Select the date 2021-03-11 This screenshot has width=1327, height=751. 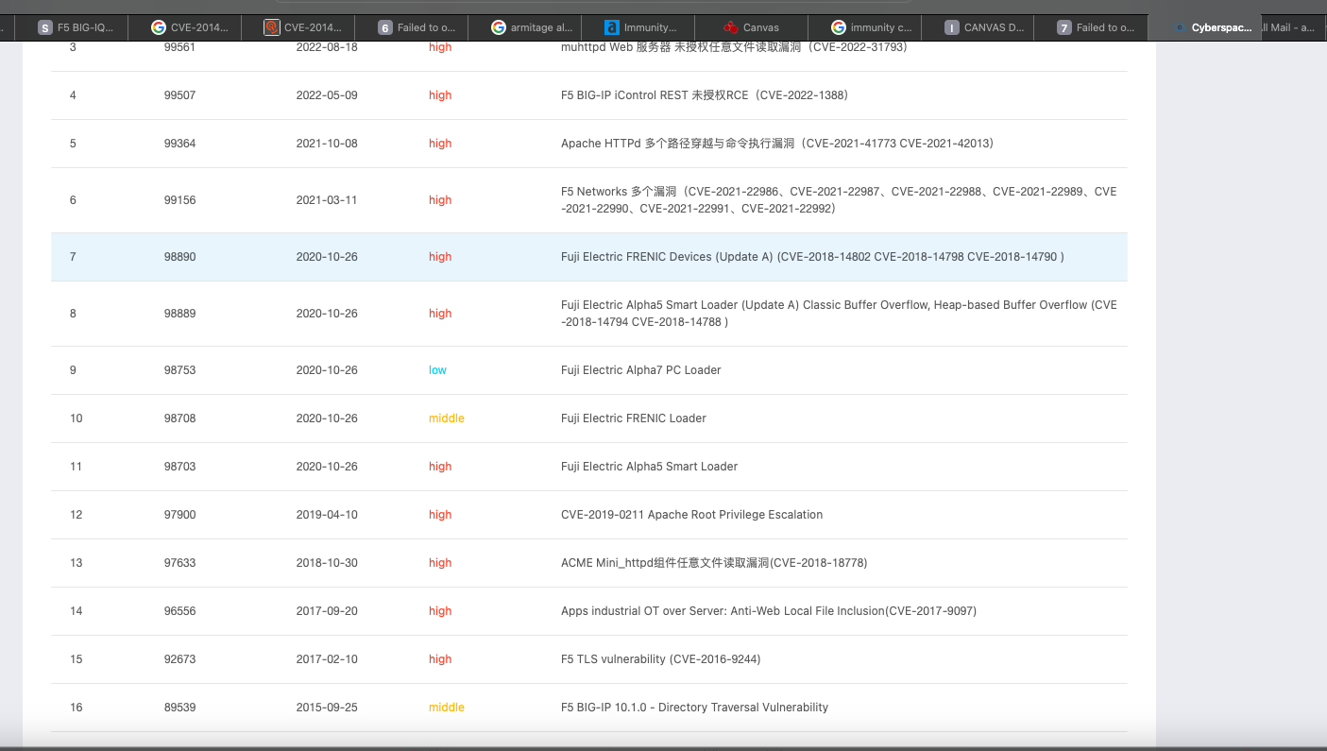point(327,200)
